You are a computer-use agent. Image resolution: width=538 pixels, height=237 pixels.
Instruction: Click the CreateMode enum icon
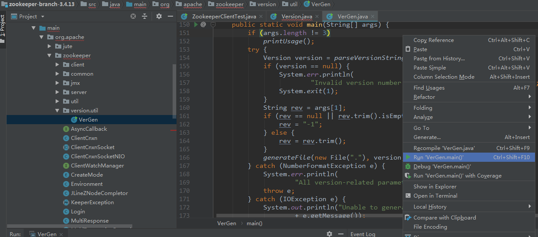tap(66, 175)
